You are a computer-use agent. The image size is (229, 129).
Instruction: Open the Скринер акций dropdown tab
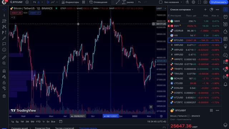(21, 128)
